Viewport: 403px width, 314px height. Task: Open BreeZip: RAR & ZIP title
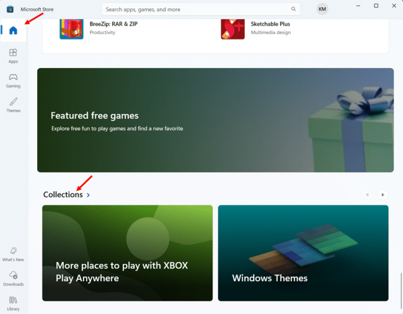pyautogui.click(x=113, y=24)
